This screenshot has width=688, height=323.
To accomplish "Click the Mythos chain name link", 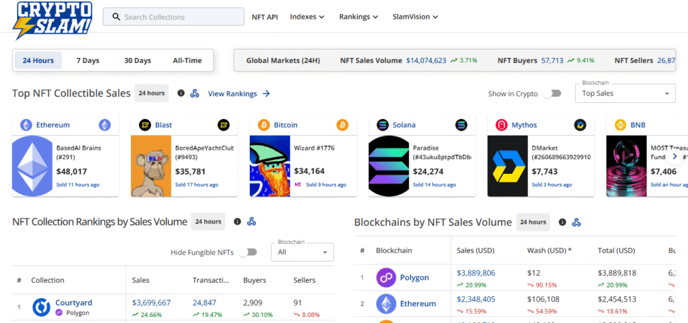I will point(524,125).
